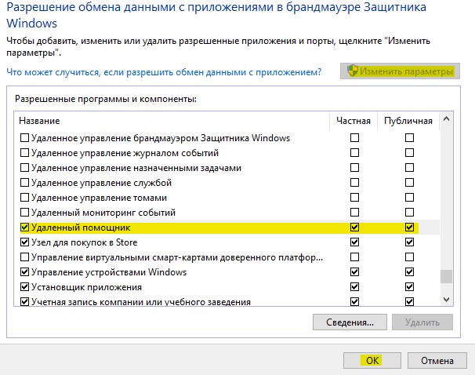475x375 pixels.
Task: Enable Удаленное управление назначенными задачами checkbox
Action: (x=24, y=167)
